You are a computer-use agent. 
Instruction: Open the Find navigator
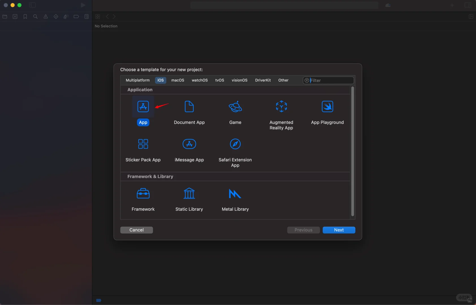(35, 17)
